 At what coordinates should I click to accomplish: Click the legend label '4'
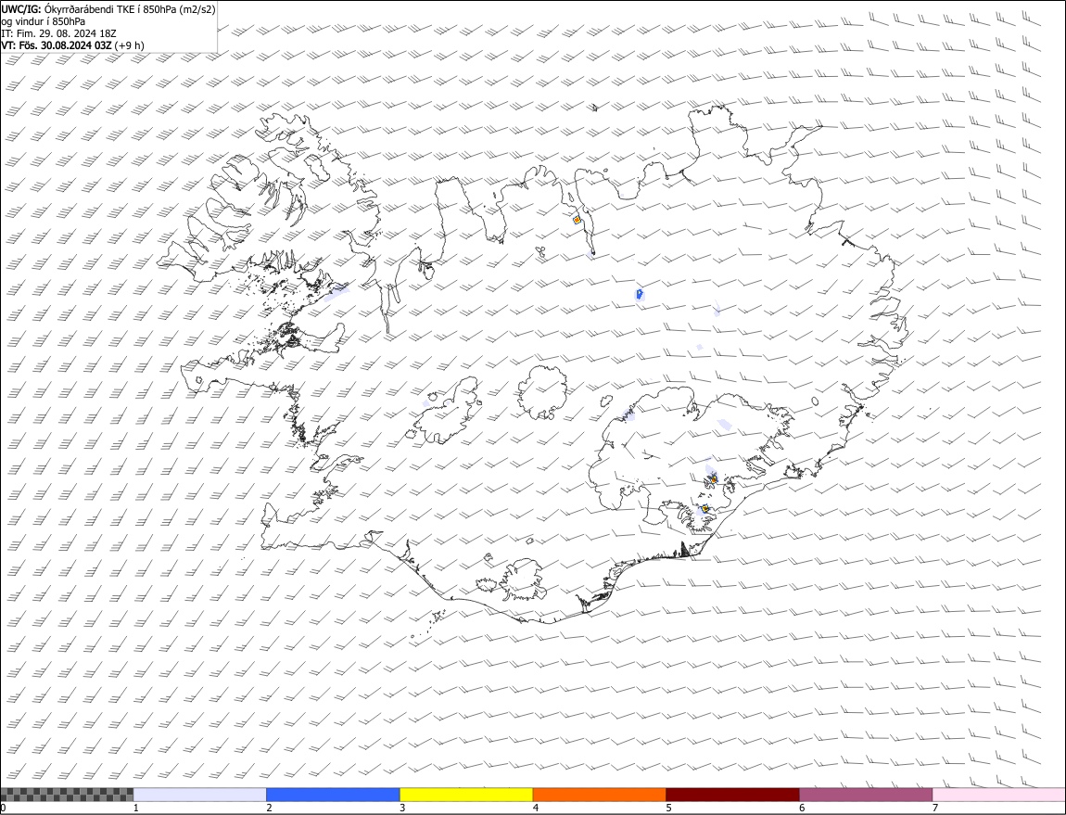click(536, 809)
